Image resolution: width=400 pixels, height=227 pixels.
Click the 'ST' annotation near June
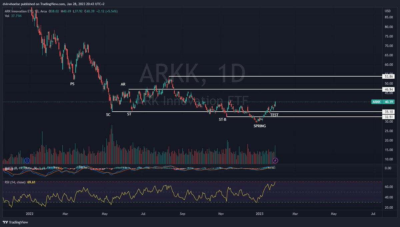[129, 114]
